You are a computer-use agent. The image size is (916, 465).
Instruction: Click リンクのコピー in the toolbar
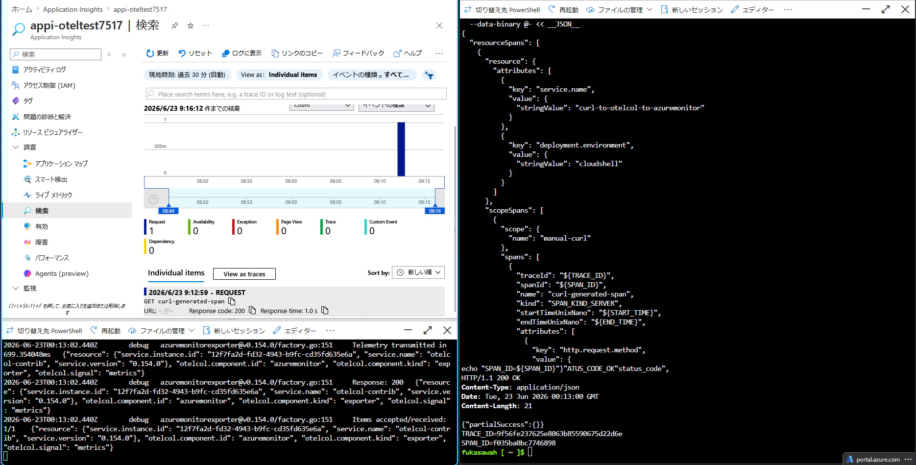point(297,53)
